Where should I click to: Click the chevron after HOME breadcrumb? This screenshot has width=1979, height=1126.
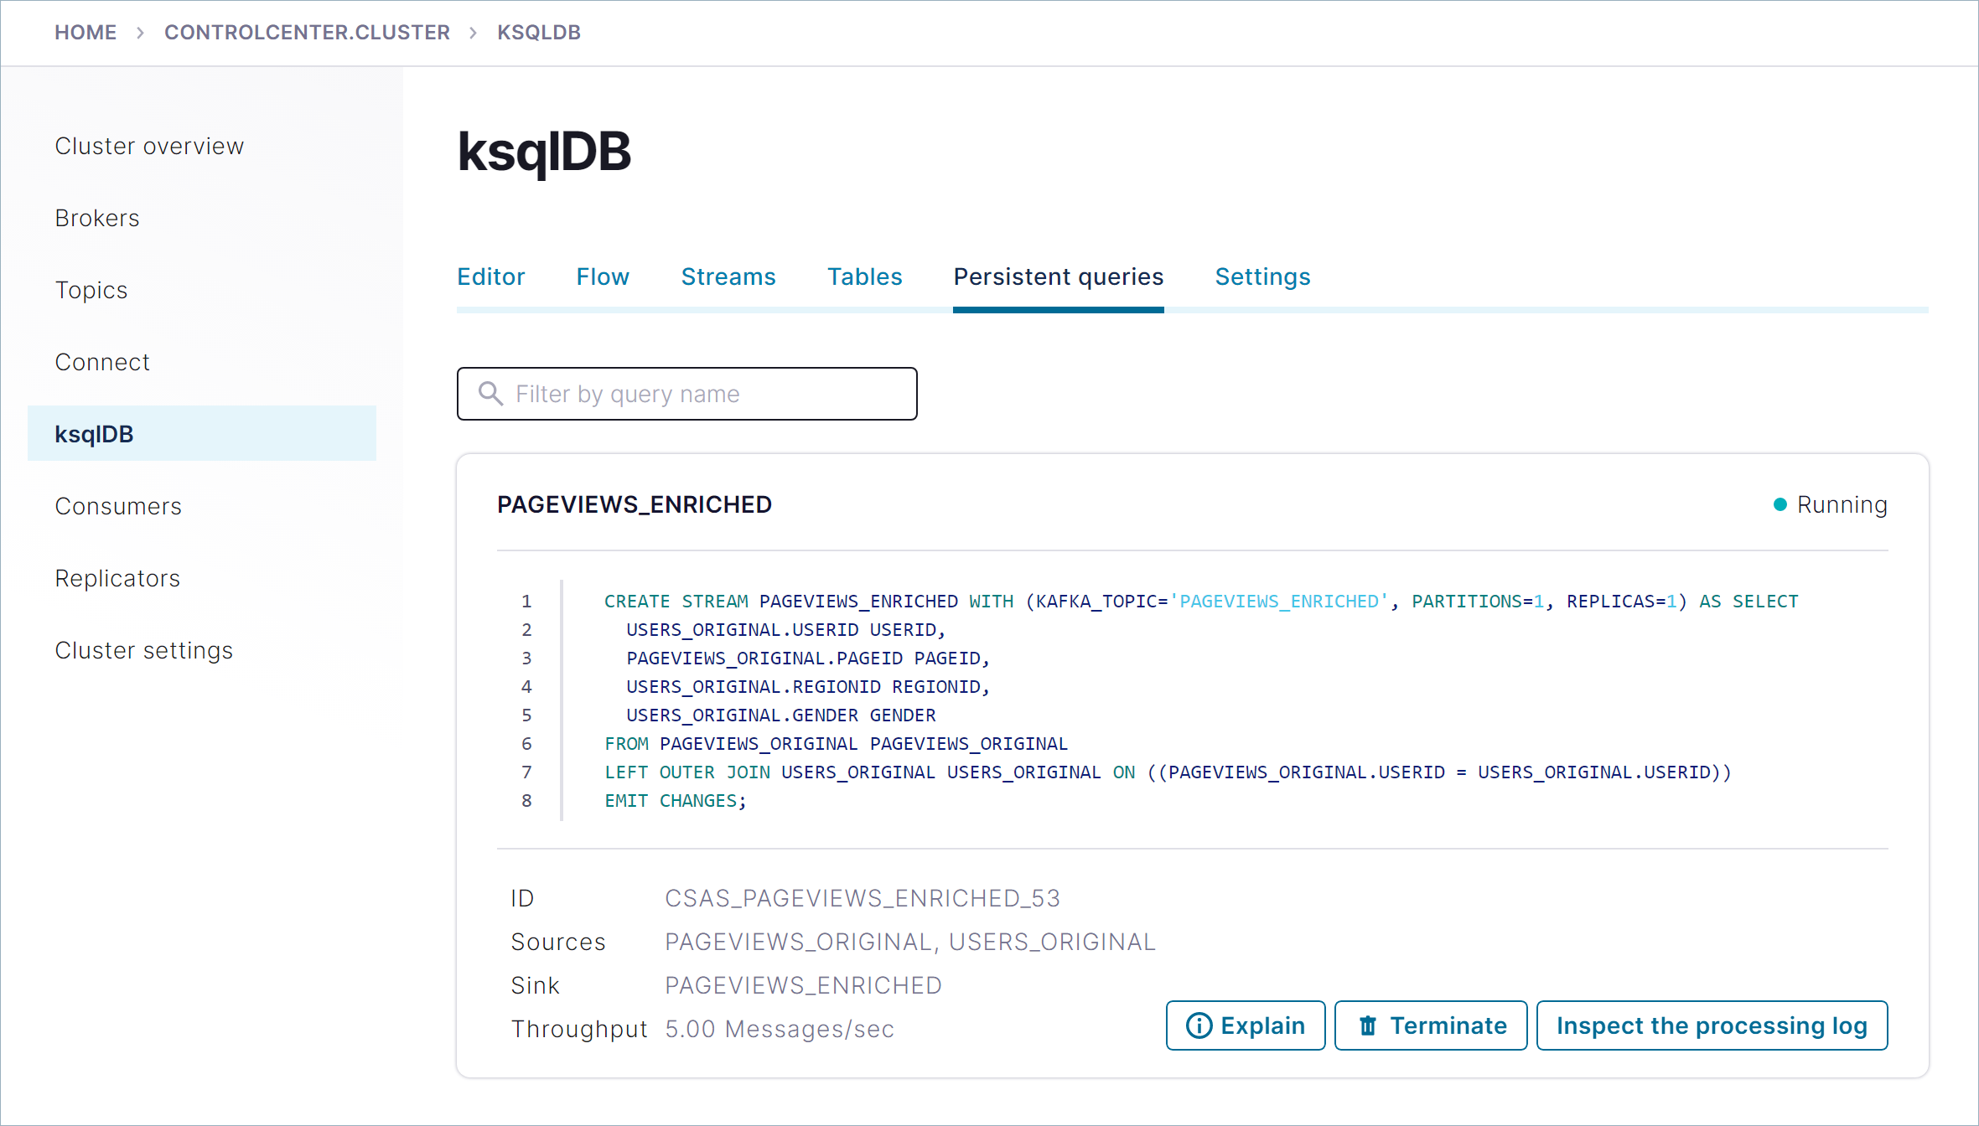point(140,33)
